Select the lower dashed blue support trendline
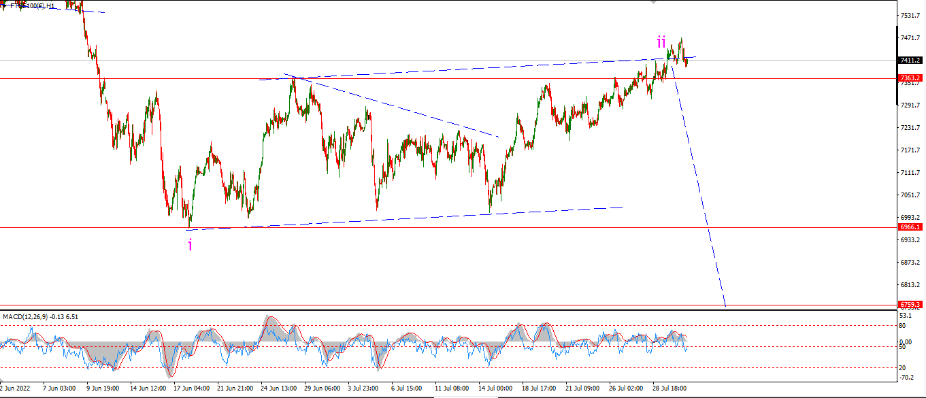926x398 pixels. 405,218
